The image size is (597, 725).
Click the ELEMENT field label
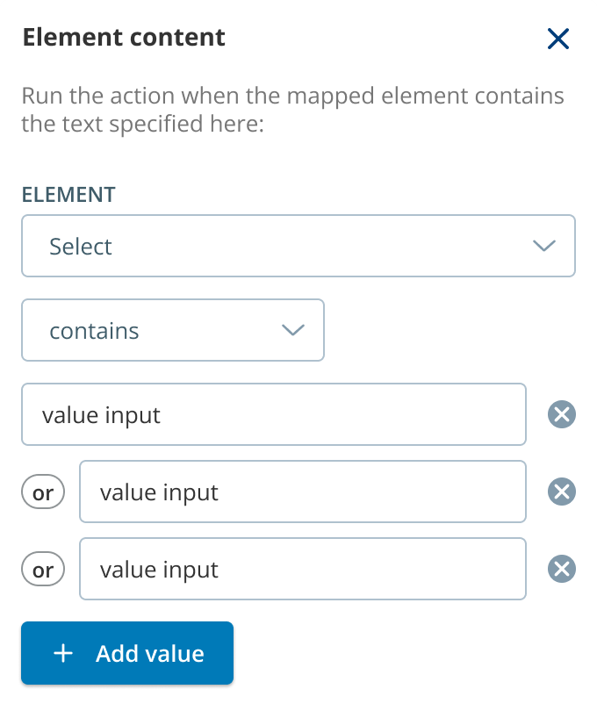68,195
